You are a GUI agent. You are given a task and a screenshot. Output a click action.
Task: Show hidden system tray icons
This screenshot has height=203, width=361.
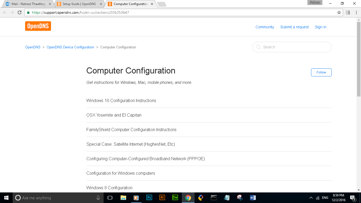[x=311, y=198]
